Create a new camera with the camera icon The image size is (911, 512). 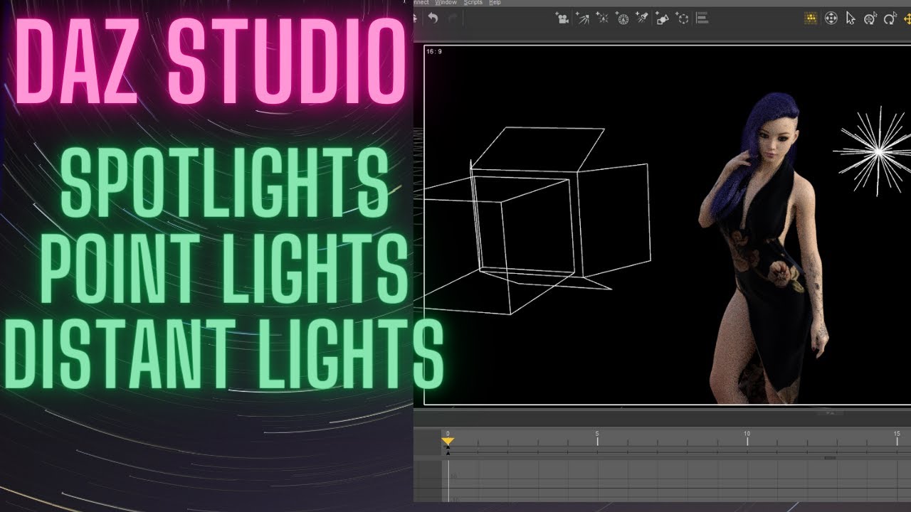point(562,18)
